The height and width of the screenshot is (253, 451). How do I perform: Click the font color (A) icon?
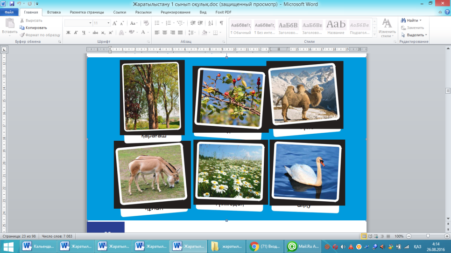143,33
